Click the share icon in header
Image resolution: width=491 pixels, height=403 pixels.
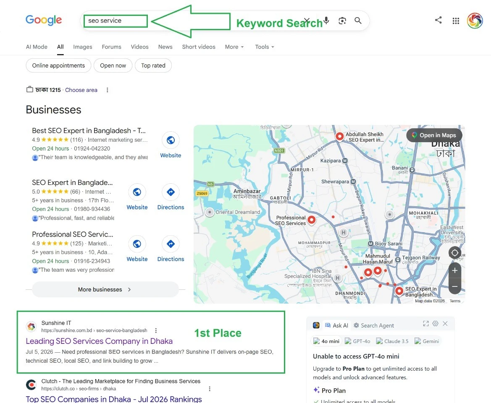[438, 20]
